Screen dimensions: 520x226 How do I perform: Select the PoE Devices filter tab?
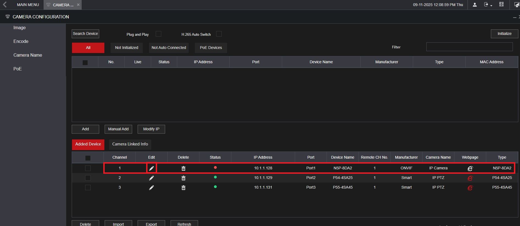click(x=211, y=48)
